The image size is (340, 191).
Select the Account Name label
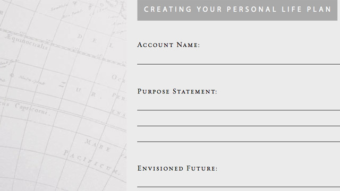tap(168, 45)
